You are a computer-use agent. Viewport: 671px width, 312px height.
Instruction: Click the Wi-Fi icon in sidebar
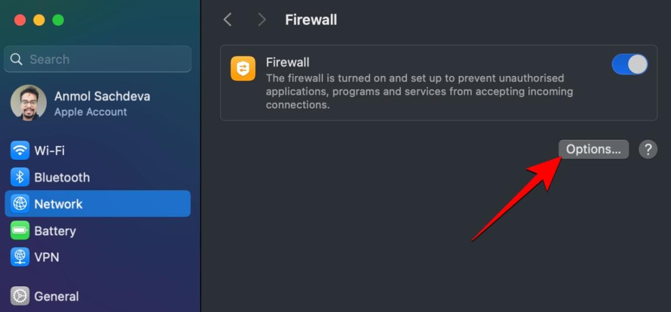(20, 150)
